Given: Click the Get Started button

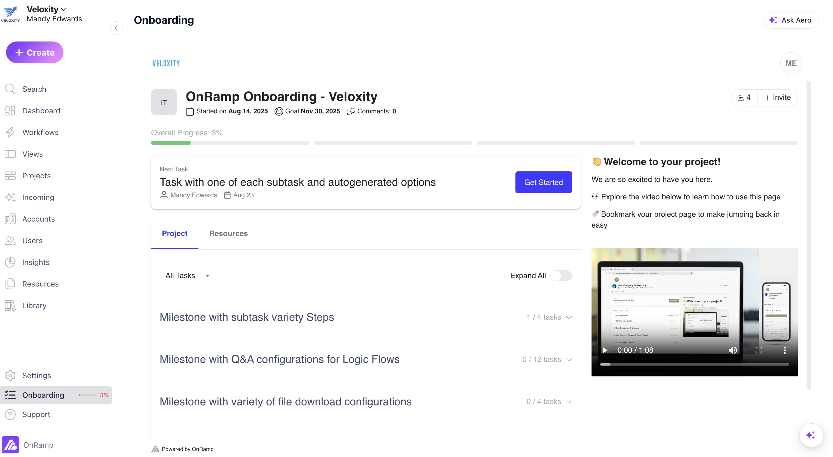Looking at the screenshot, I should pos(543,182).
